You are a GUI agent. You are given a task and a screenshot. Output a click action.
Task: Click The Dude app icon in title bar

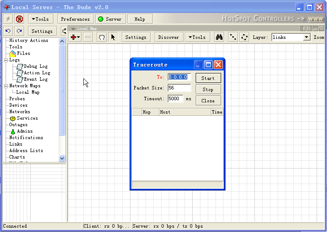point(6,7)
